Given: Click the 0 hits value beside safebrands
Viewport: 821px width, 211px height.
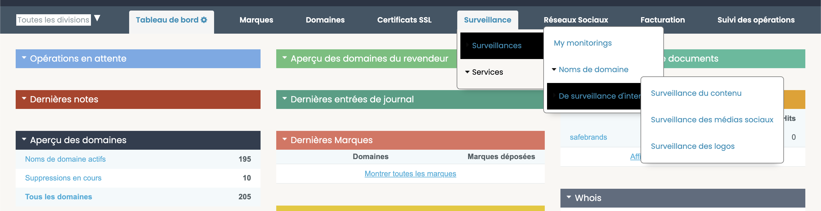Looking at the screenshot, I should tap(794, 137).
